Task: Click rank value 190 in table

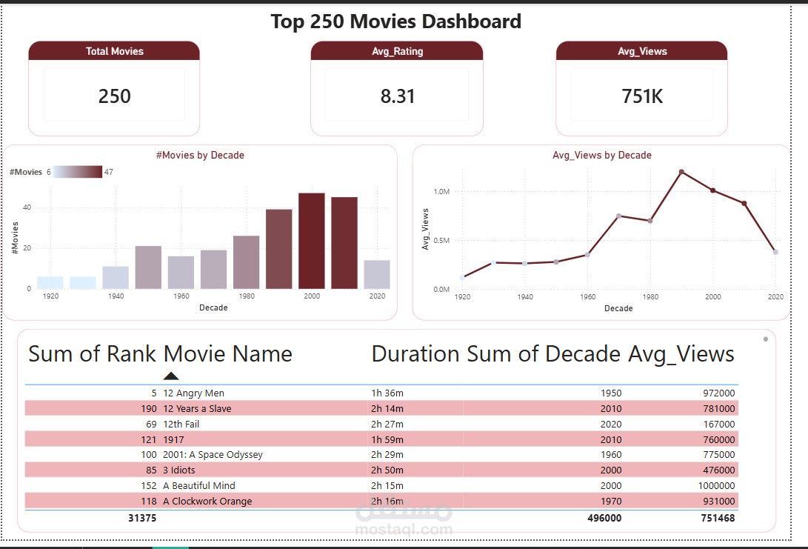Action: click(148, 408)
